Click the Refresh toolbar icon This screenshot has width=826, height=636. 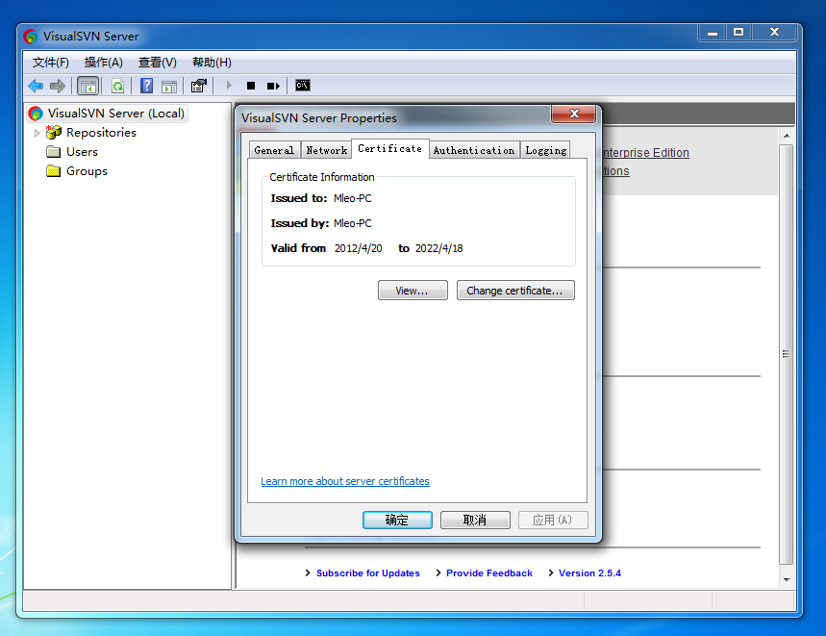pos(118,86)
